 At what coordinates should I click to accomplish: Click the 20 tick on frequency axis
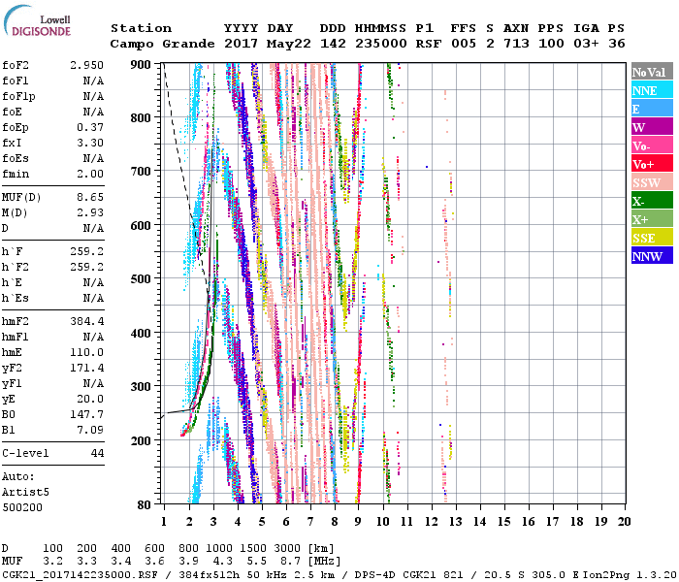(x=625, y=522)
